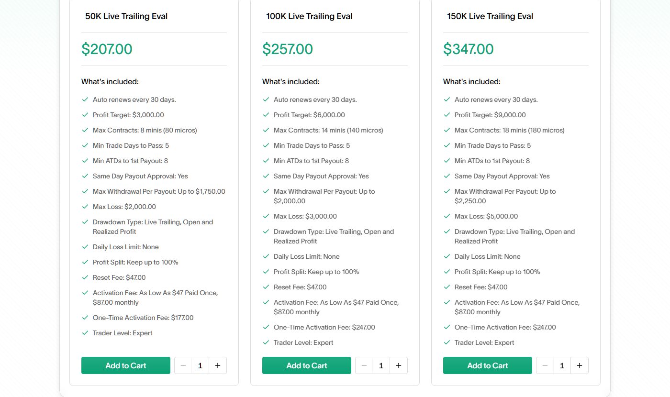Increase quantity for the 100K plan
This screenshot has width=670, height=397.
399,365
